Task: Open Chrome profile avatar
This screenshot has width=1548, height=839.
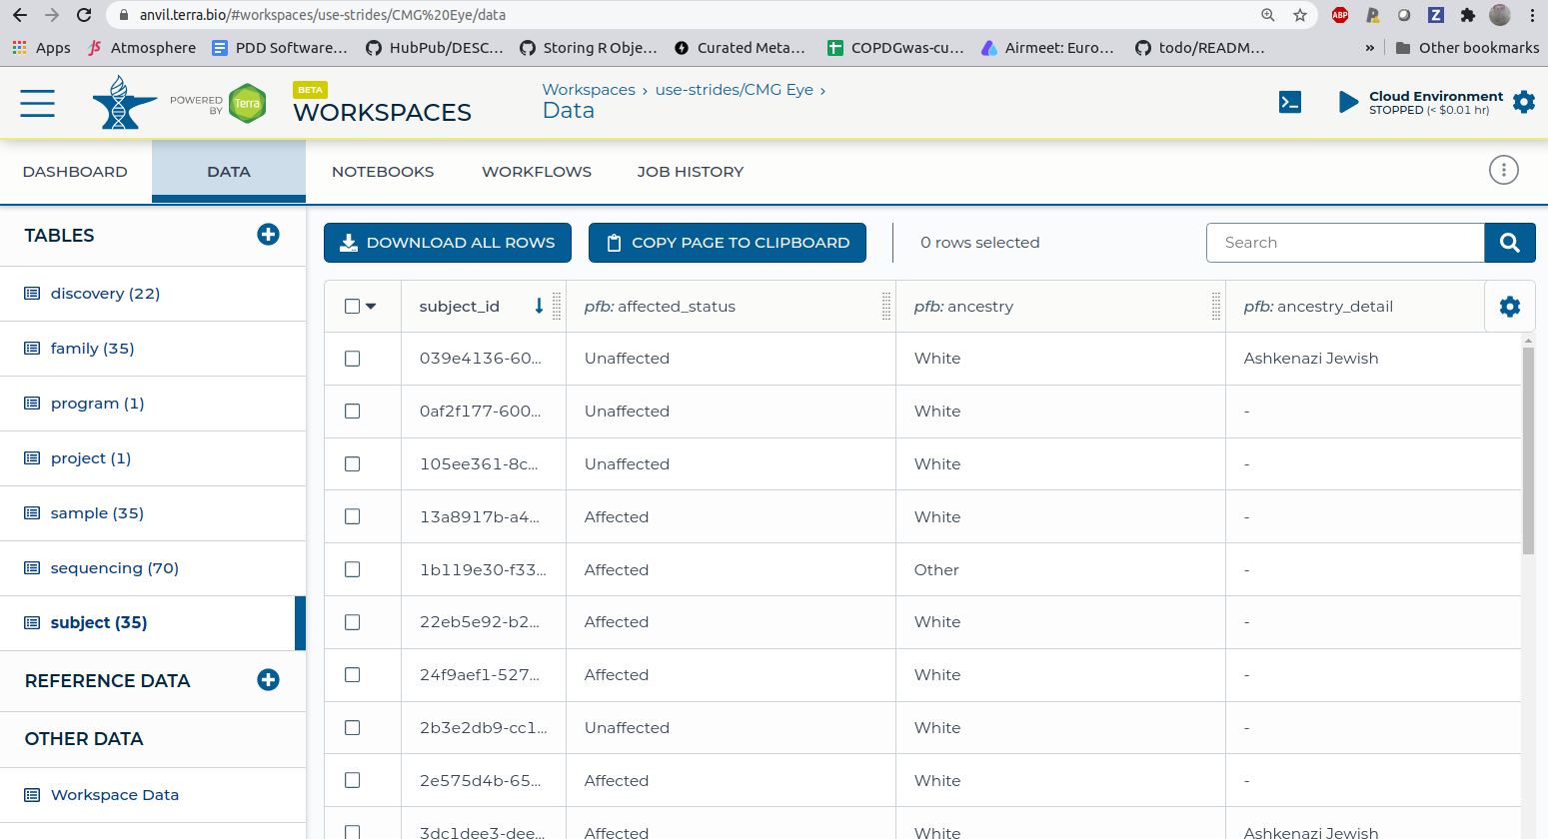Action: coord(1500,15)
